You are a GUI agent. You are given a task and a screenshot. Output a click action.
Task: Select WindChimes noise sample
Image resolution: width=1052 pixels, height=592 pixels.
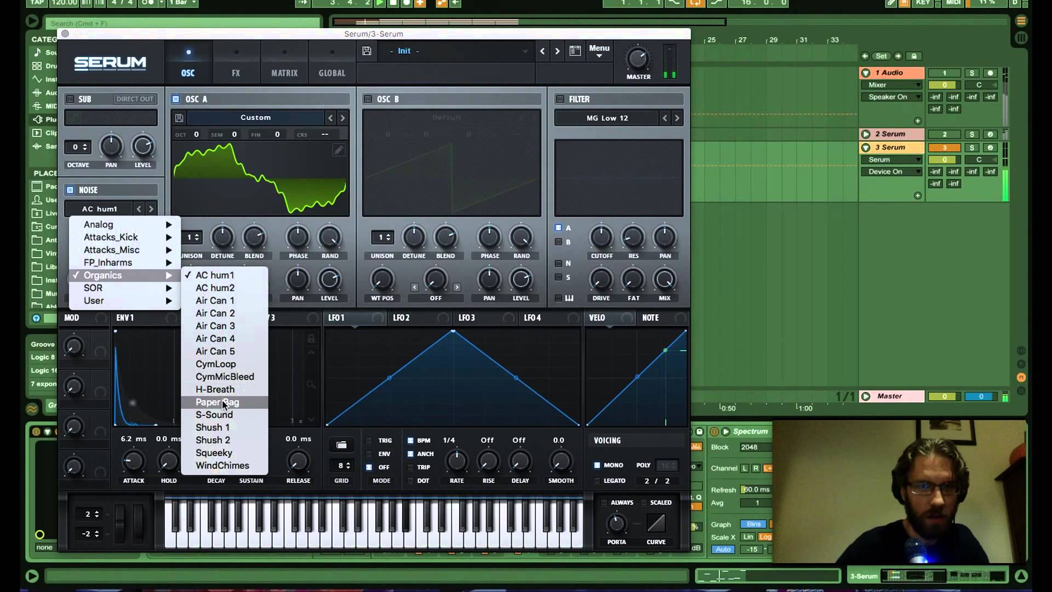tap(225, 465)
